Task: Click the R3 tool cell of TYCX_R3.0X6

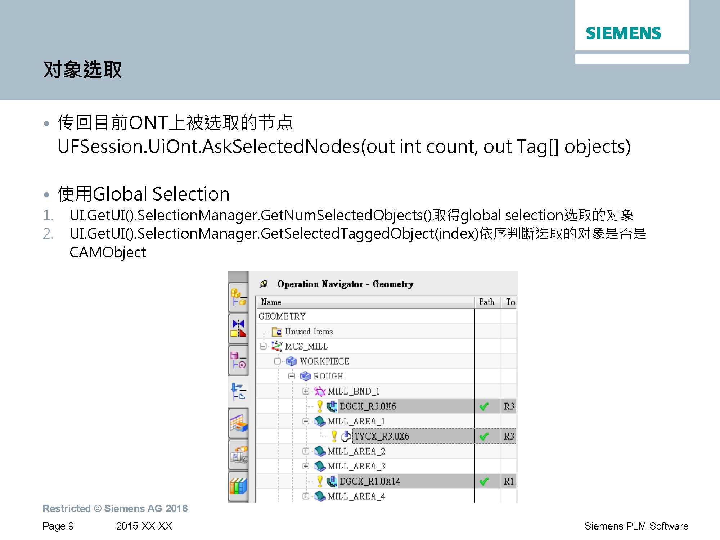Action: pyautogui.click(x=509, y=436)
